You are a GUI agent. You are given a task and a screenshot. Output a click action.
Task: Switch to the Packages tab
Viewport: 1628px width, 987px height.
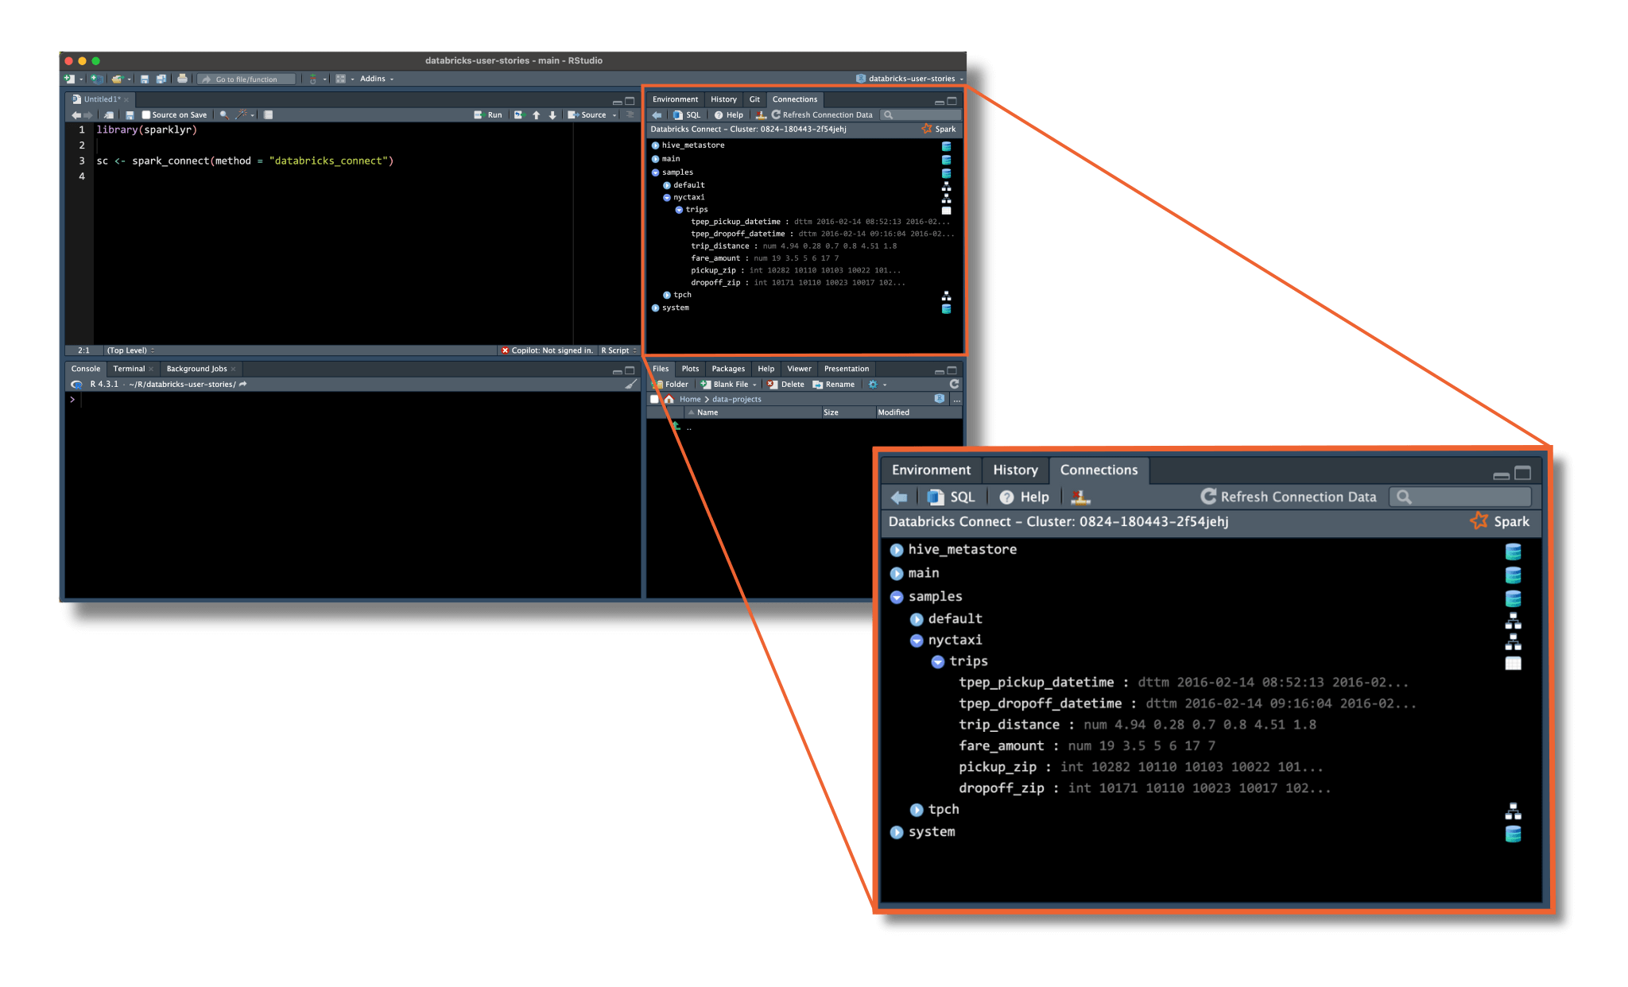[x=728, y=369]
